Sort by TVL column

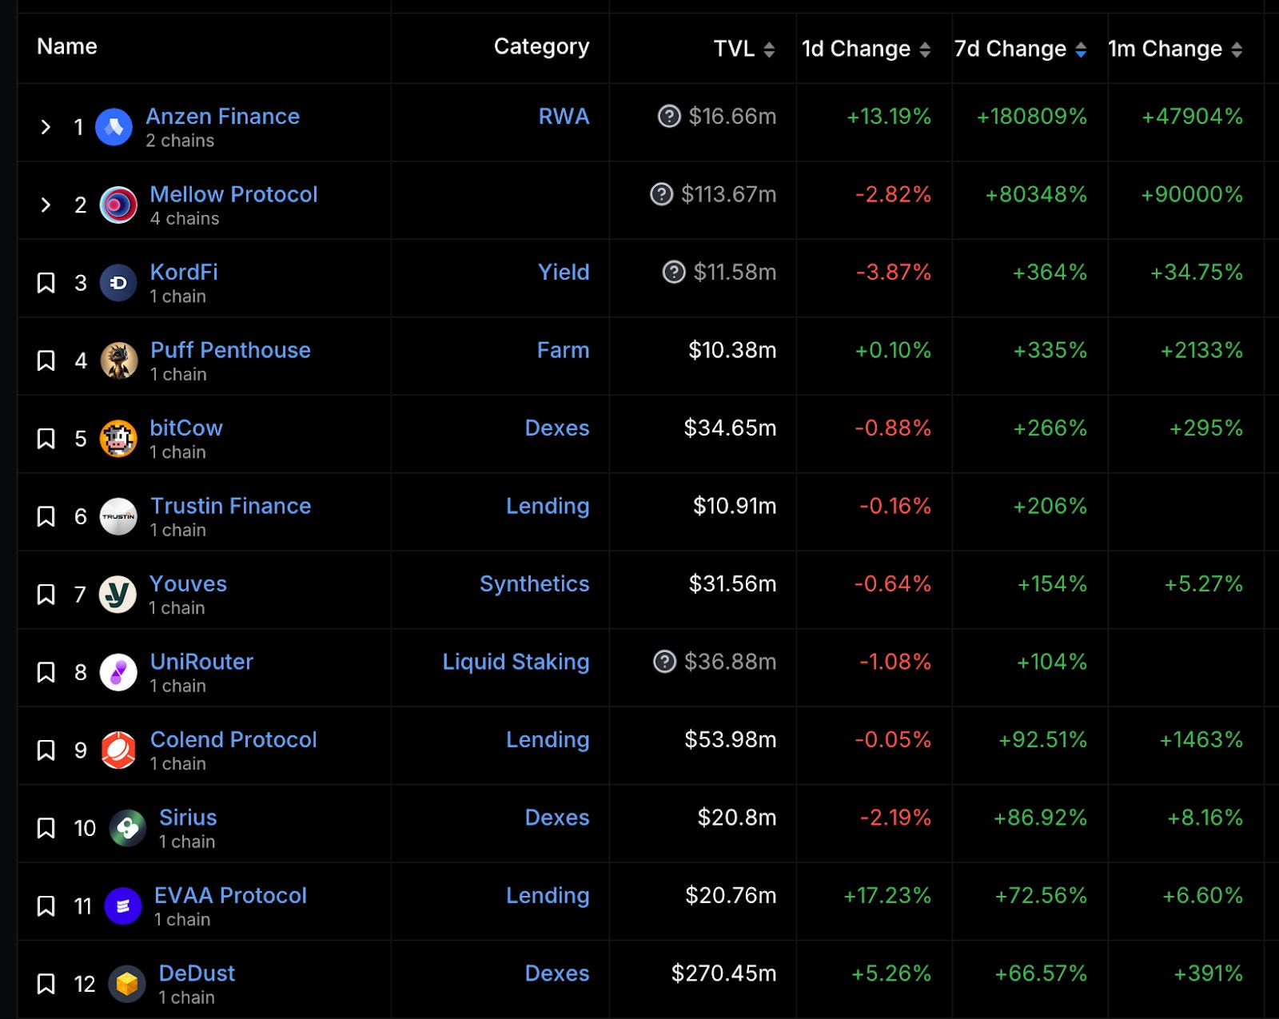click(769, 50)
